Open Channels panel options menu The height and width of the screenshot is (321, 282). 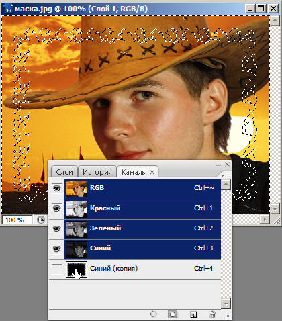pos(226,175)
